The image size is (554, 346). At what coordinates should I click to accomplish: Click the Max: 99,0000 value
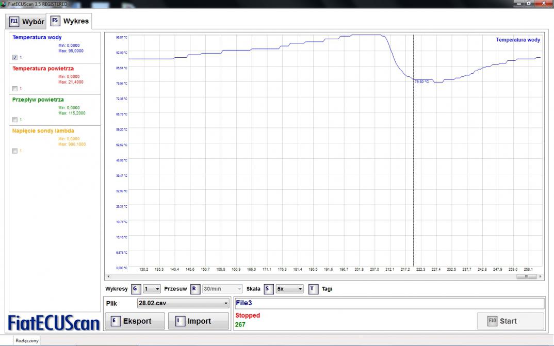coord(71,51)
